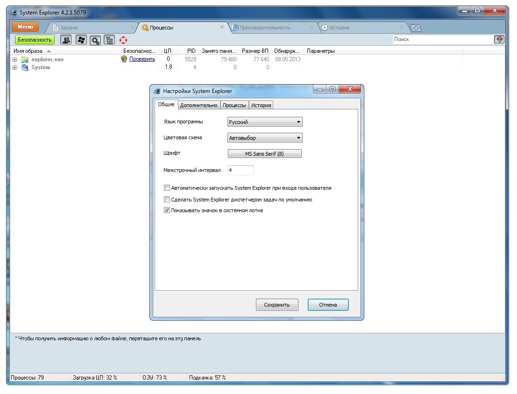Open the Производительность tab
The image size is (517, 394).
tap(264, 28)
